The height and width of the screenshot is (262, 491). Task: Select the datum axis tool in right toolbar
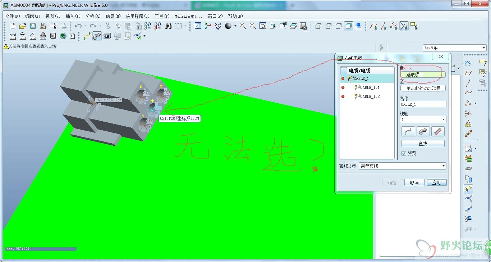click(468, 83)
